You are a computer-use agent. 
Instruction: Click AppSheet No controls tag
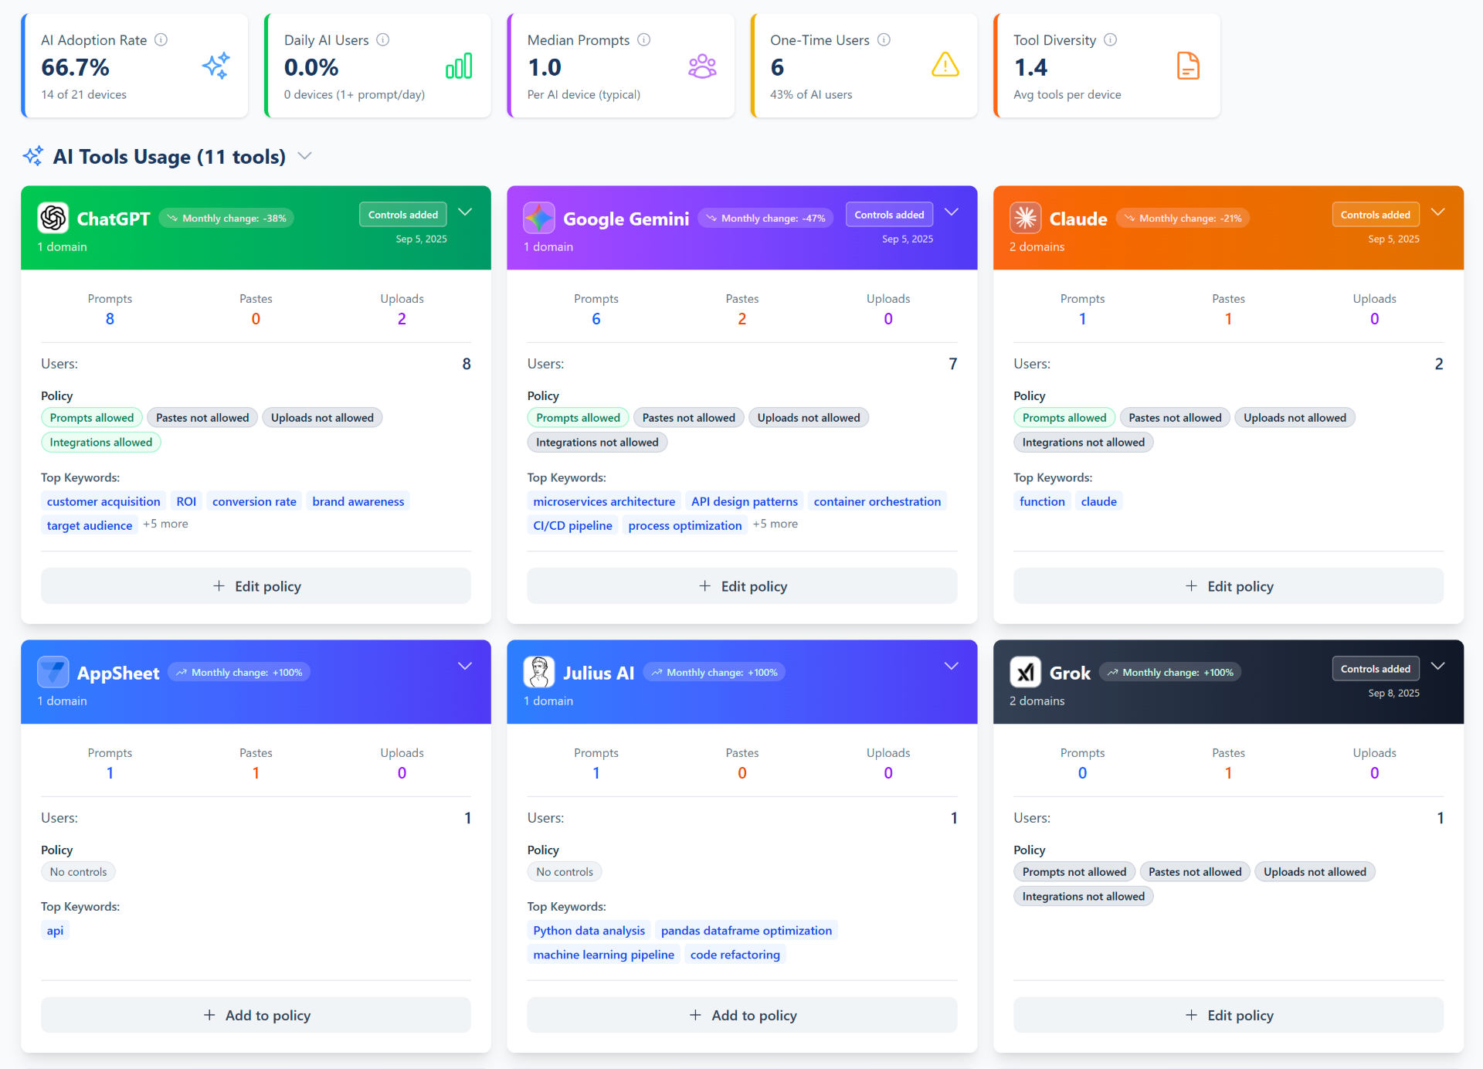coord(79,871)
